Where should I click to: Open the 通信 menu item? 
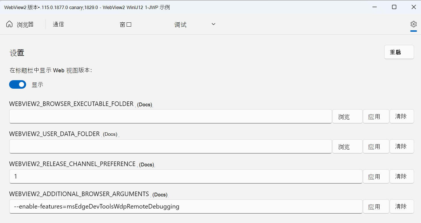pos(58,24)
